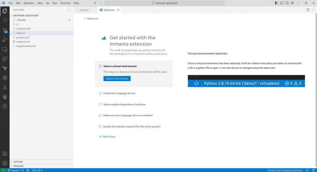This screenshot has height=172, width=317.
Task: Synchronize changes from status bar
Action: [x=22, y=170]
